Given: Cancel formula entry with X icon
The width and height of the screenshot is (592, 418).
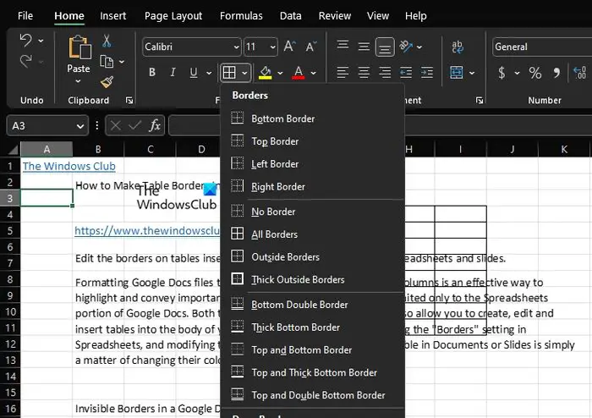Looking at the screenshot, I should (x=116, y=125).
